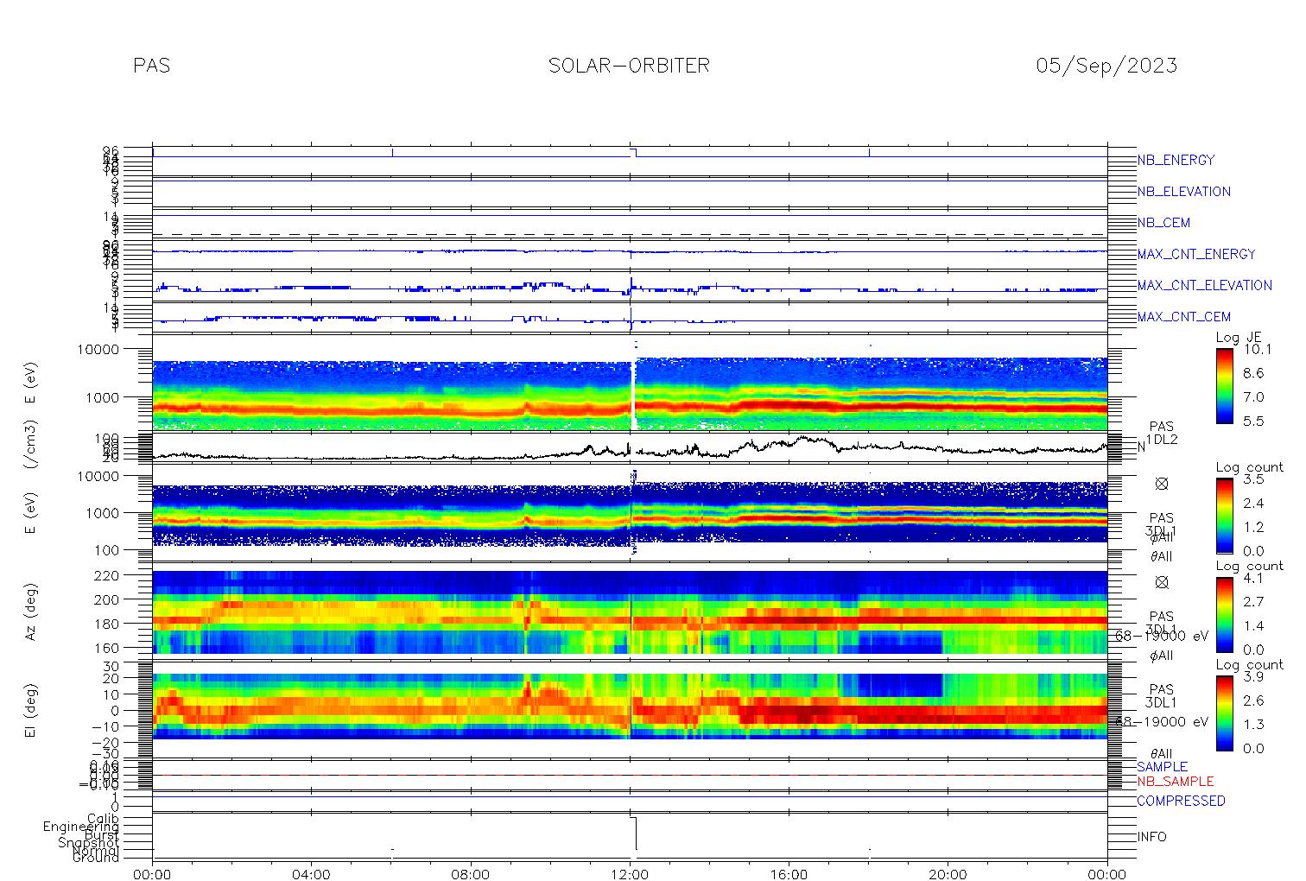
Task: Click the SOLAR-ORBITER title
Action: pyautogui.click(x=629, y=66)
